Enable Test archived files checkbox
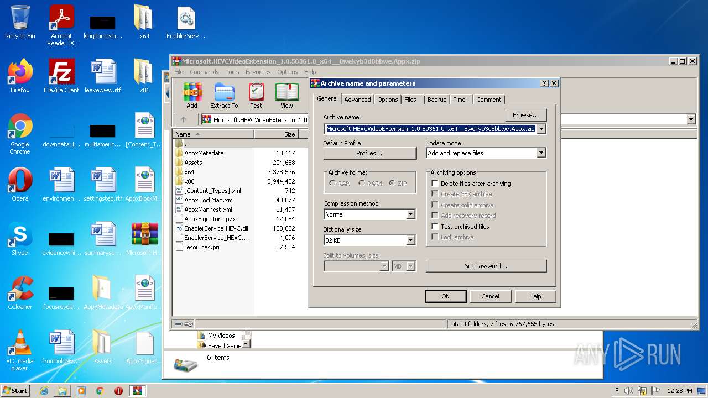 435,227
